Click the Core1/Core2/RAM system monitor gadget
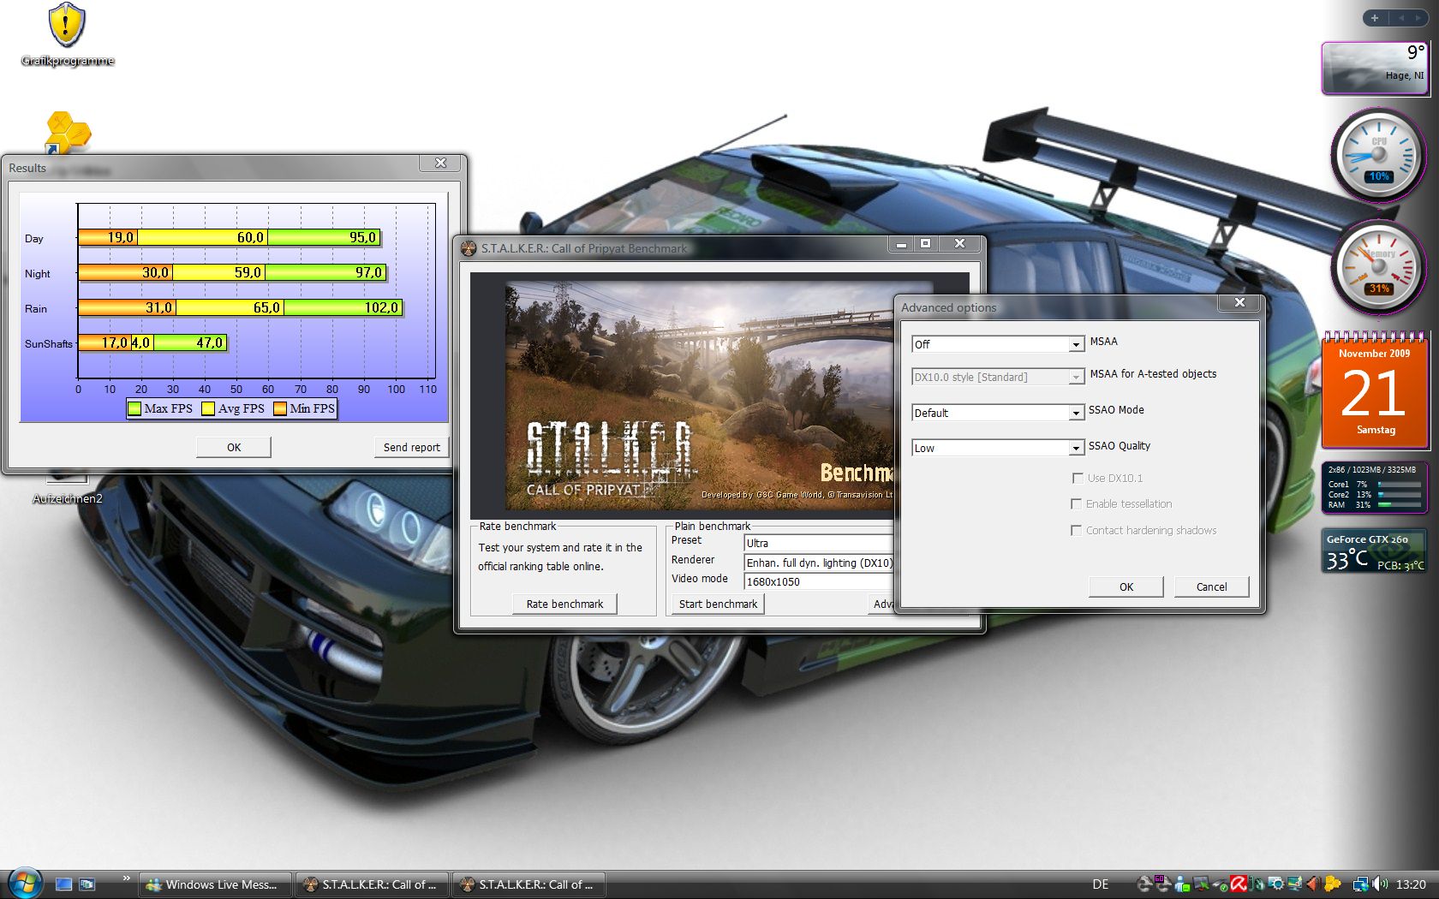This screenshot has height=899, width=1439. click(1375, 487)
